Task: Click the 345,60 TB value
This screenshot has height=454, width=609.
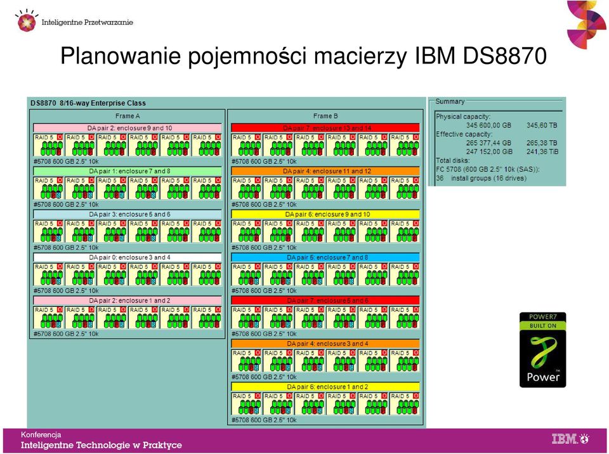Action: tap(542, 126)
